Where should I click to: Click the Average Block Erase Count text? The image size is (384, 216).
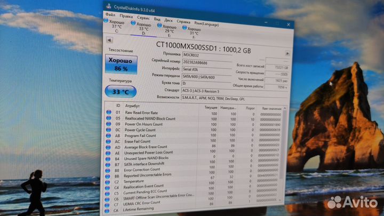146,147
